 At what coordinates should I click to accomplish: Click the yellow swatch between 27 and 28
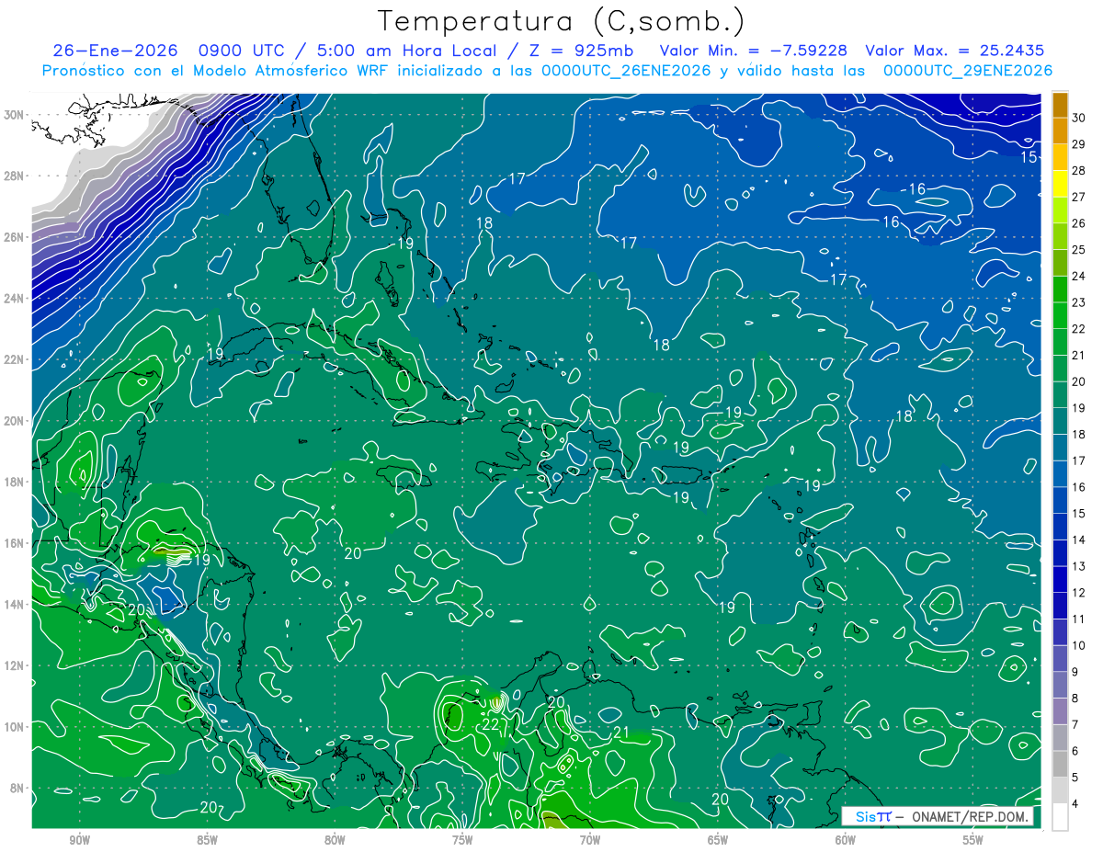pyautogui.click(x=1060, y=184)
